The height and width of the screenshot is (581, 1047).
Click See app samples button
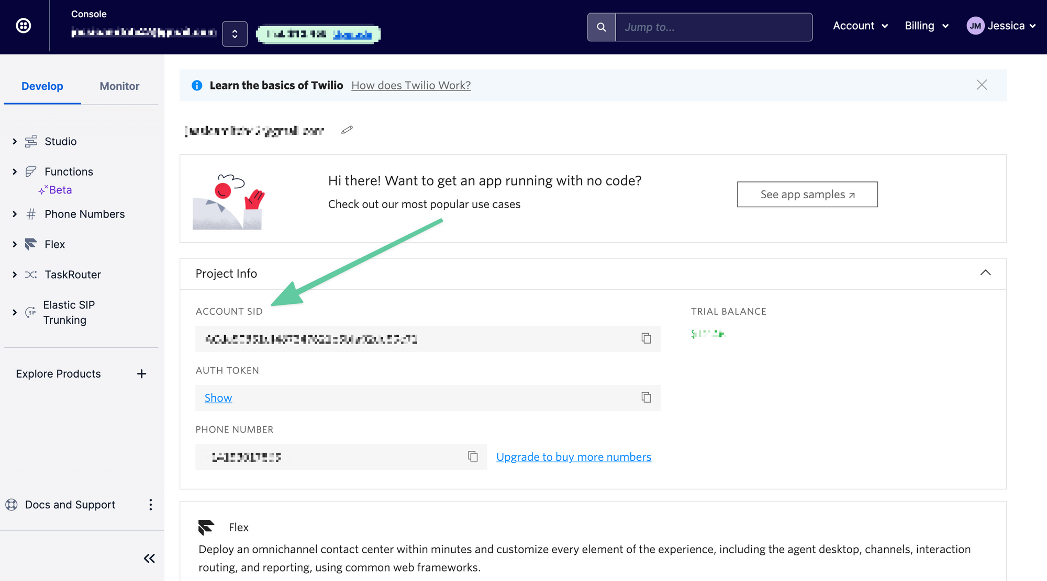(x=807, y=194)
